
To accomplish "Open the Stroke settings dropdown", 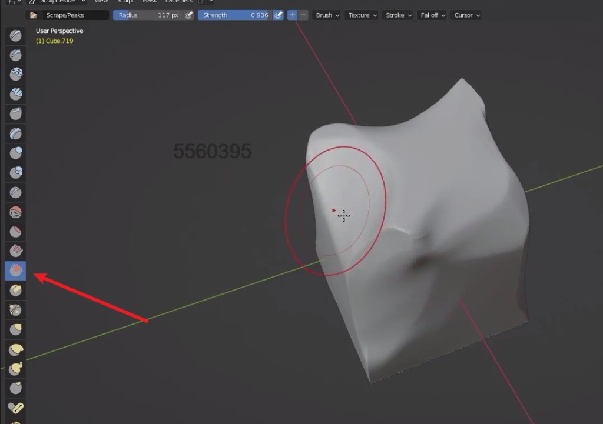I will pyautogui.click(x=399, y=15).
